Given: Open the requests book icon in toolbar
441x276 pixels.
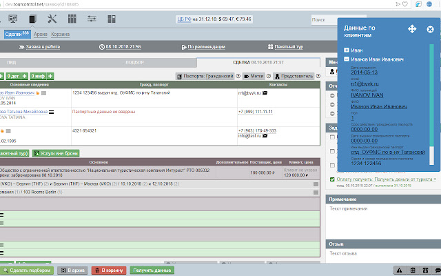Looking at the screenshot, I should pyautogui.click(x=32, y=19).
